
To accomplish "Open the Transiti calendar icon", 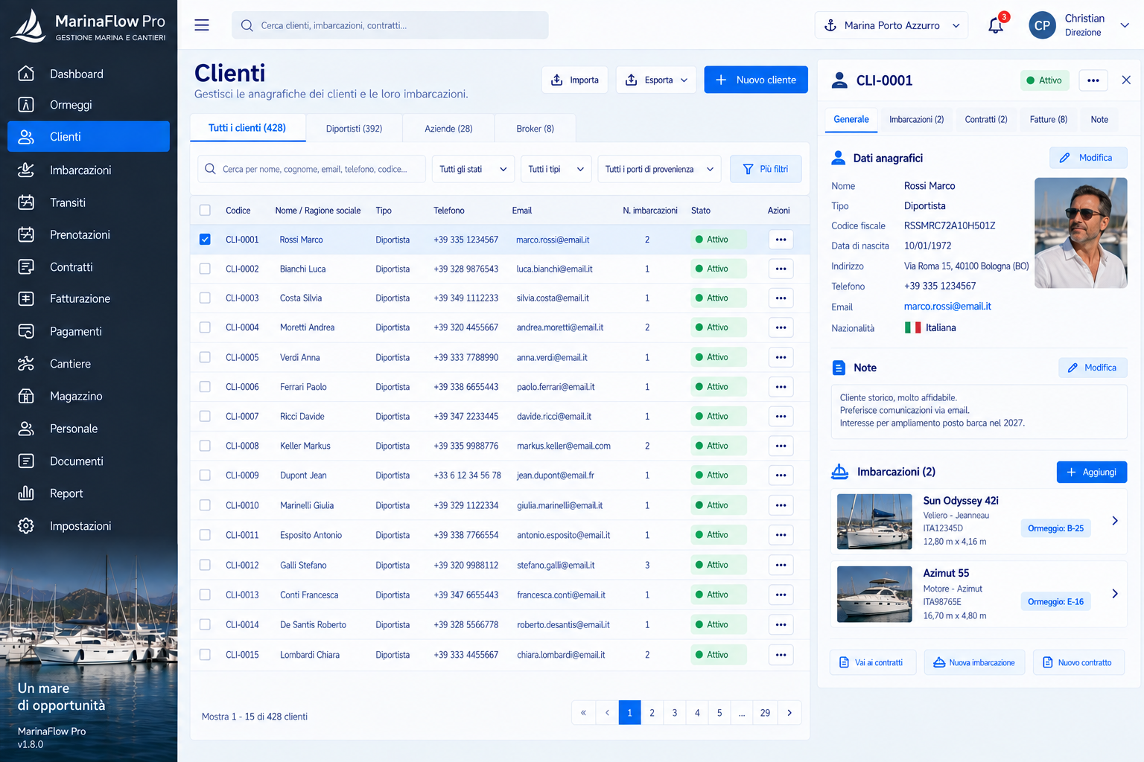I will click(26, 202).
